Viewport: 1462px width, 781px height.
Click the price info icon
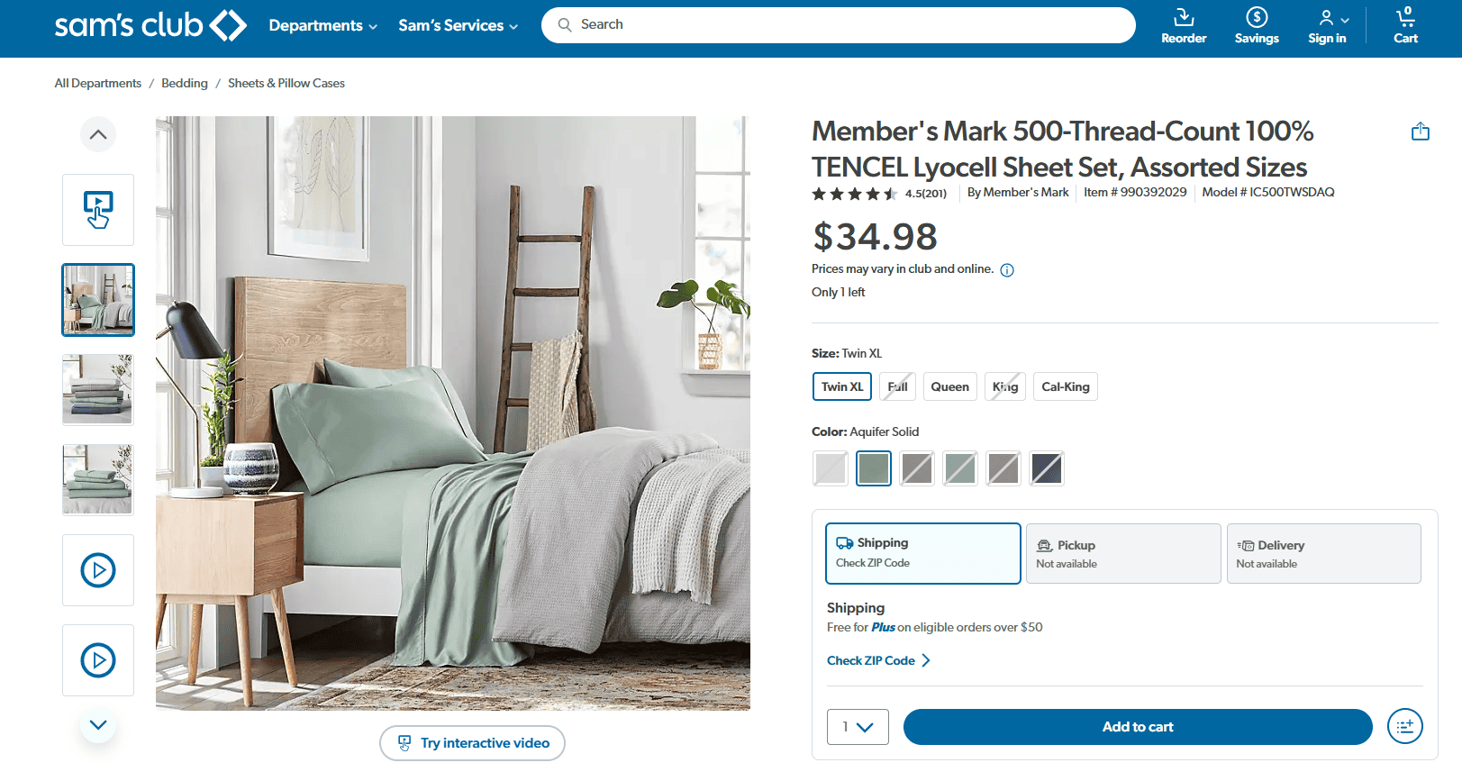1007,270
